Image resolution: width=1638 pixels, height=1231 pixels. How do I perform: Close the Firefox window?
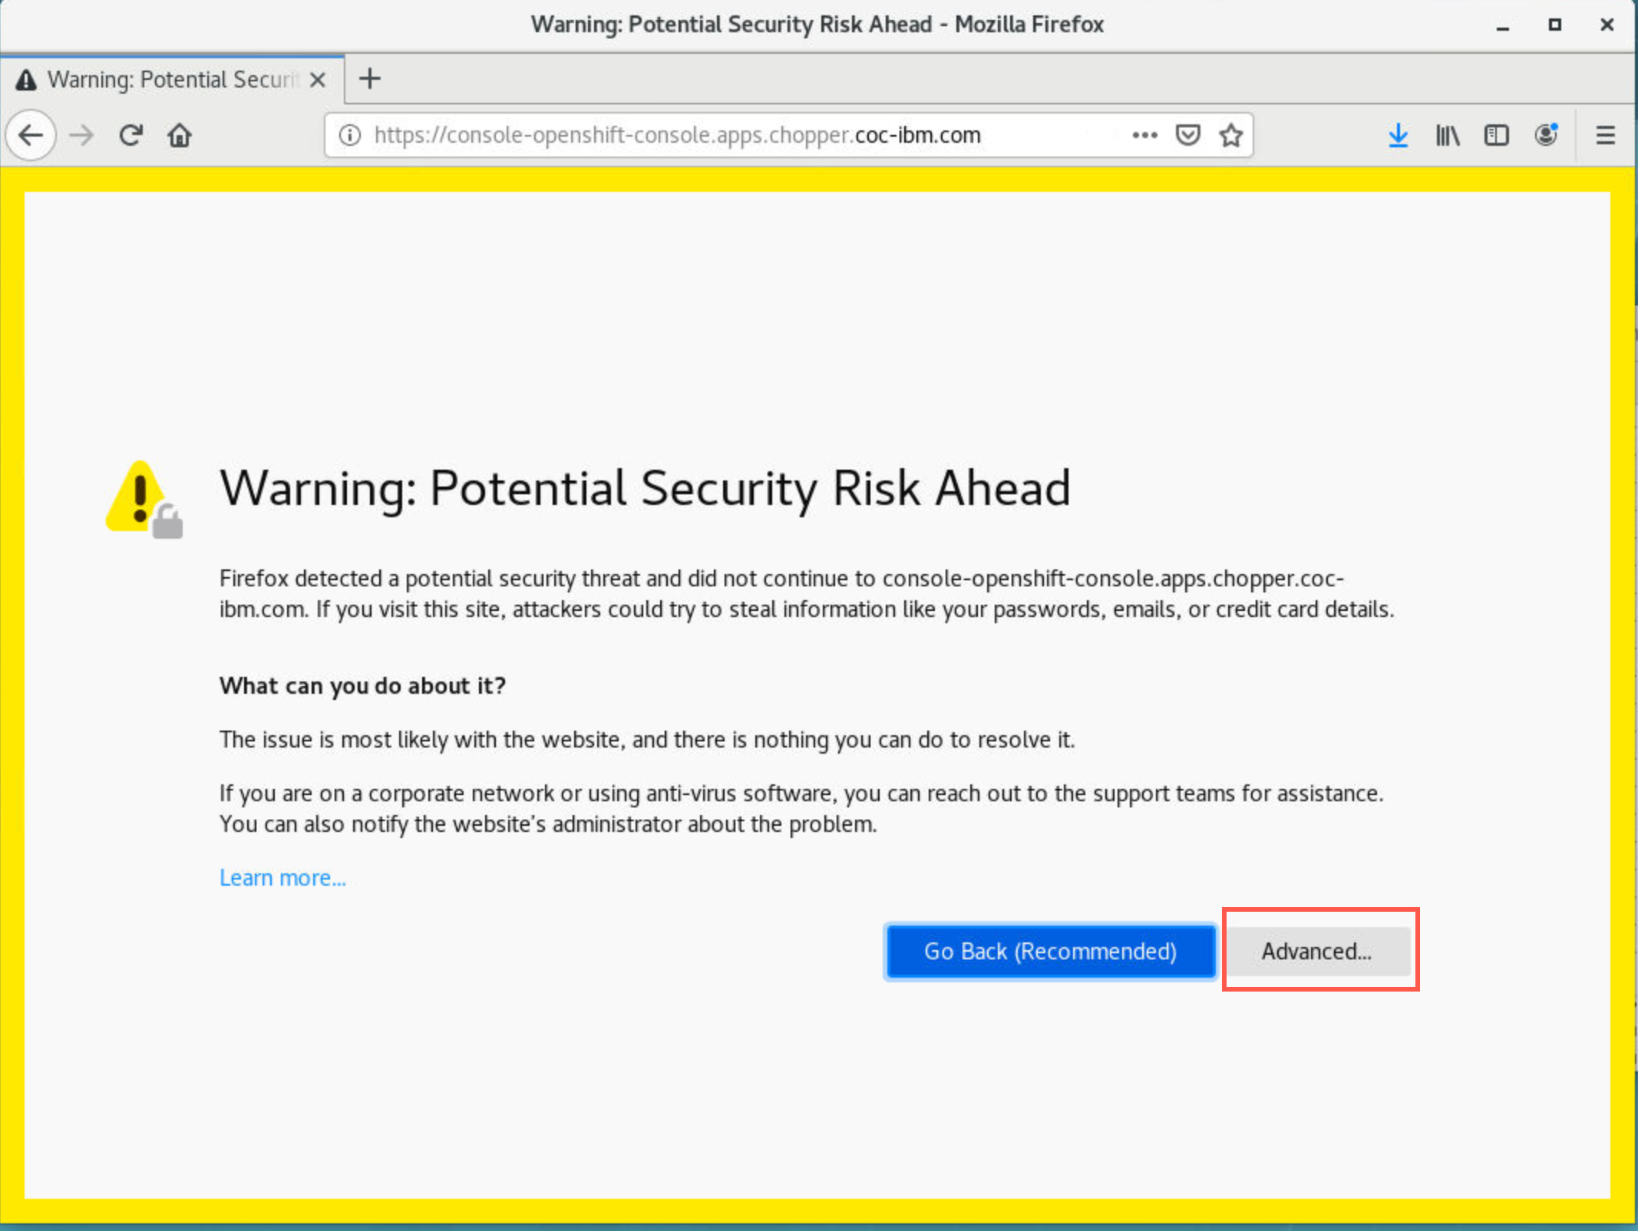pyautogui.click(x=1607, y=25)
